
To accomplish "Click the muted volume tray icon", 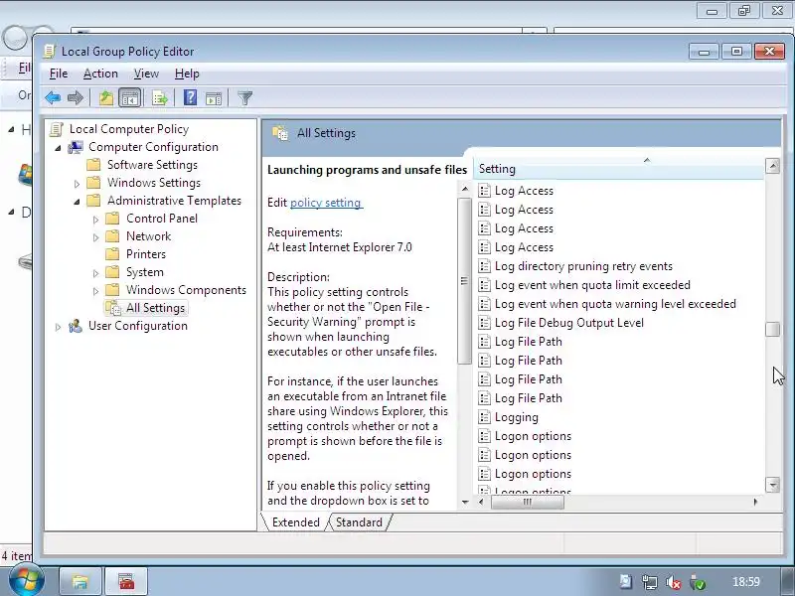I will click(x=674, y=583).
